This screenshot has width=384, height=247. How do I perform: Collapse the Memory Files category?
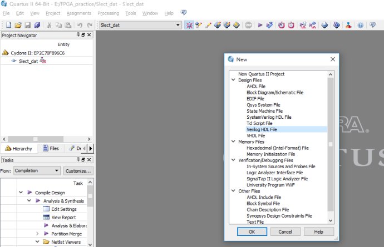click(x=233, y=142)
